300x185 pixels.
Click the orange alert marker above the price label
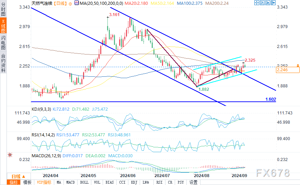pos(298,65)
